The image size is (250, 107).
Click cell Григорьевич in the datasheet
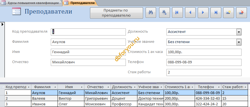[x=98, y=99]
